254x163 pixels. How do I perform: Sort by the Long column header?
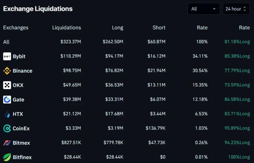[x=118, y=28]
